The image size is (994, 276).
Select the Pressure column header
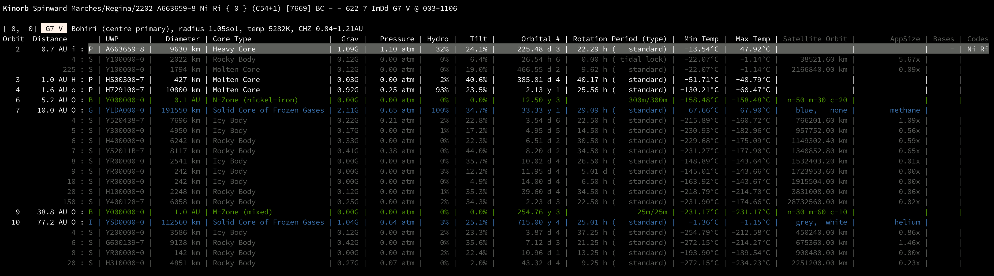coord(397,39)
